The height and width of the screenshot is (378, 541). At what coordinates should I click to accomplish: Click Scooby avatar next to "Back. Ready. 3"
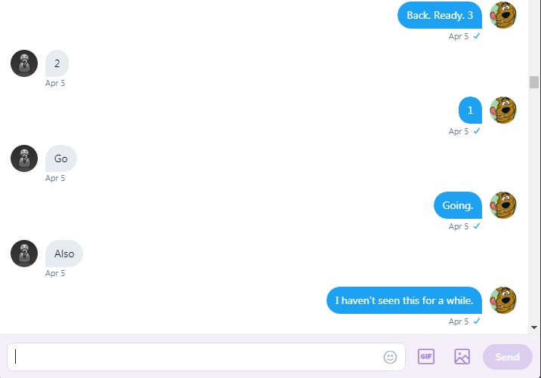coord(503,15)
